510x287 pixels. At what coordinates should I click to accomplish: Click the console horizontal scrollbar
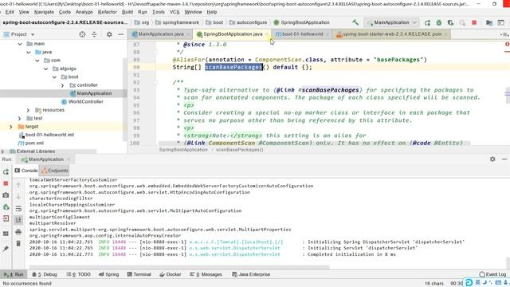(178, 267)
